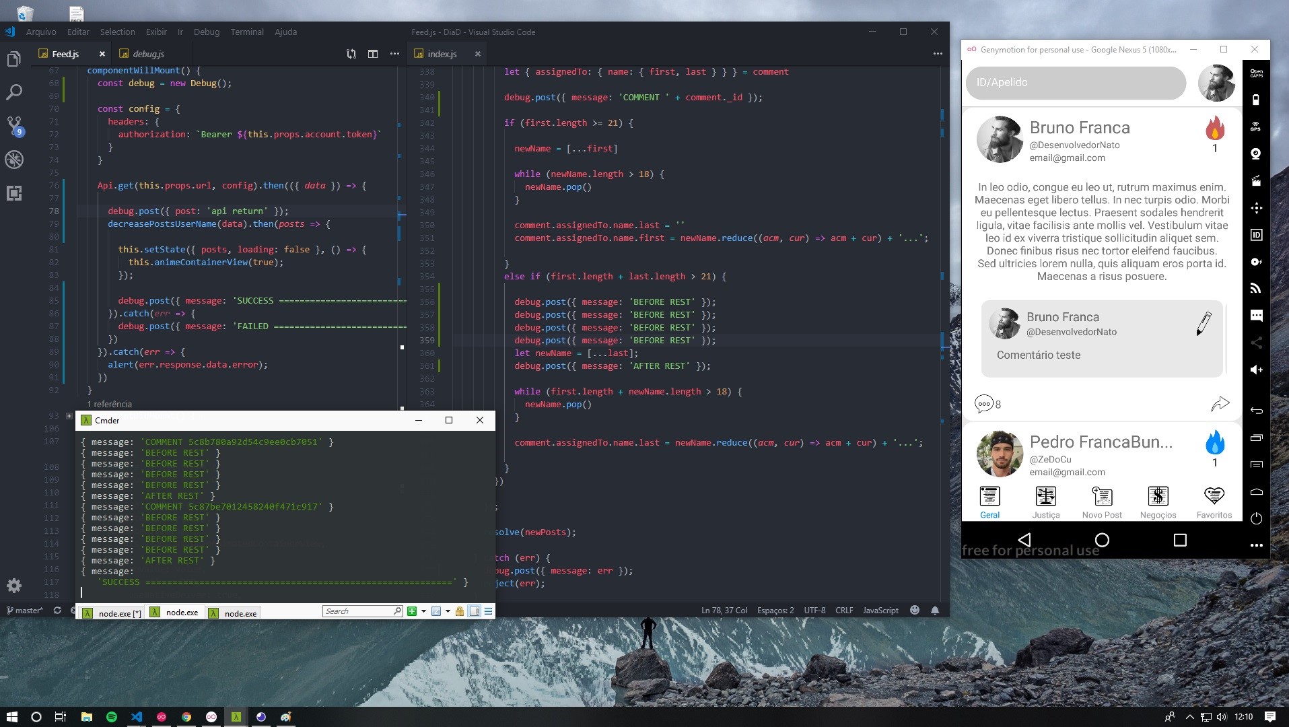
Task: Click the battery widget icon in Genymotion
Action: 1256,100
